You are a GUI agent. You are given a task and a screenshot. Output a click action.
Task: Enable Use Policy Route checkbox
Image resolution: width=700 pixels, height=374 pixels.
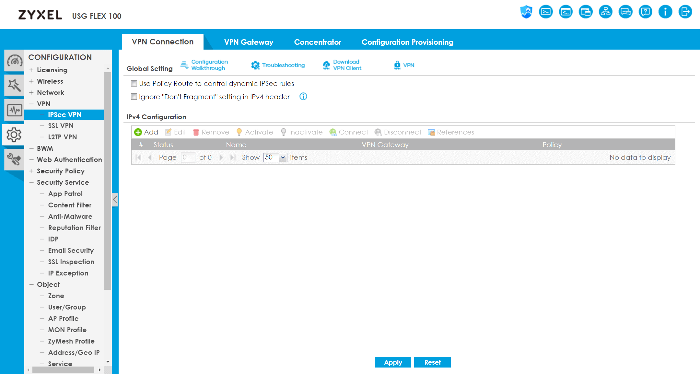(x=134, y=84)
